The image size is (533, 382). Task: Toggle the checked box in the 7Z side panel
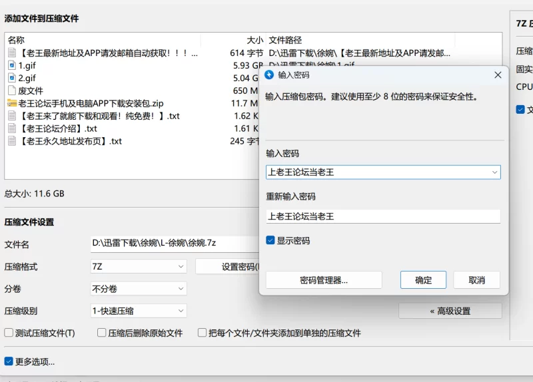(x=520, y=109)
